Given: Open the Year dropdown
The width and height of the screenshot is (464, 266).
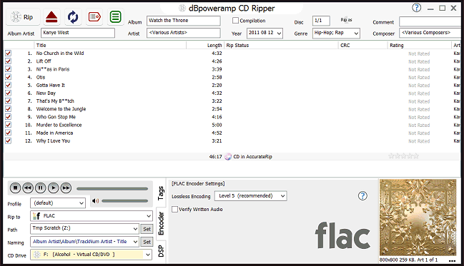Looking at the screenshot, I should [279, 34].
